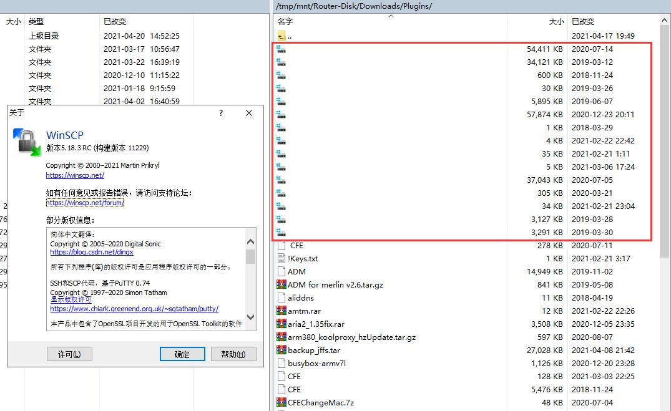Open the https://winscp.net/ link
The image size is (671, 411).
75,176
